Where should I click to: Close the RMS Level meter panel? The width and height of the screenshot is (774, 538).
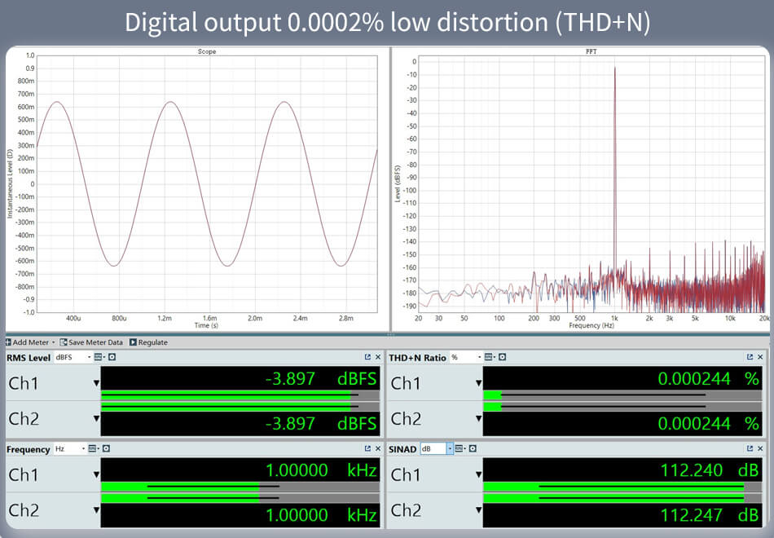click(377, 357)
